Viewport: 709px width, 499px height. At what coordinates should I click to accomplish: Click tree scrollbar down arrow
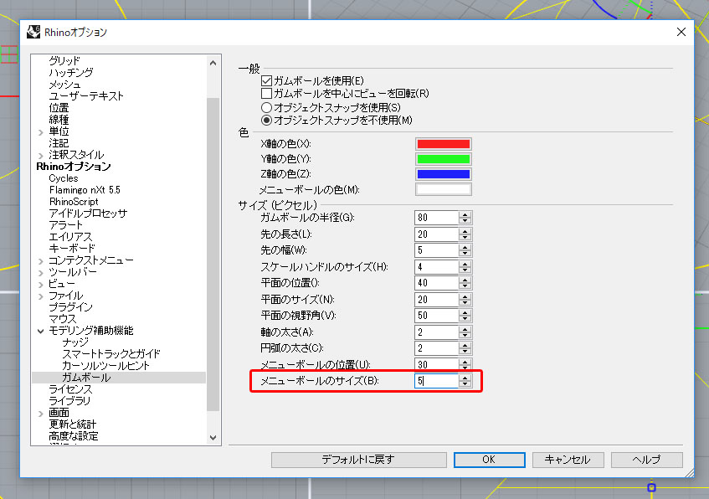[213, 438]
